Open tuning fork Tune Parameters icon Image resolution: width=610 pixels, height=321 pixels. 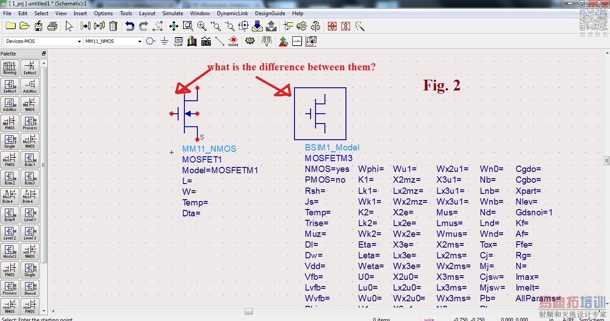pyautogui.click(x=267, y=41)
